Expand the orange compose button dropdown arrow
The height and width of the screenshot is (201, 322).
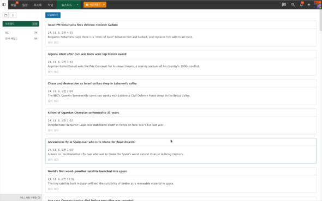point(104,4)
